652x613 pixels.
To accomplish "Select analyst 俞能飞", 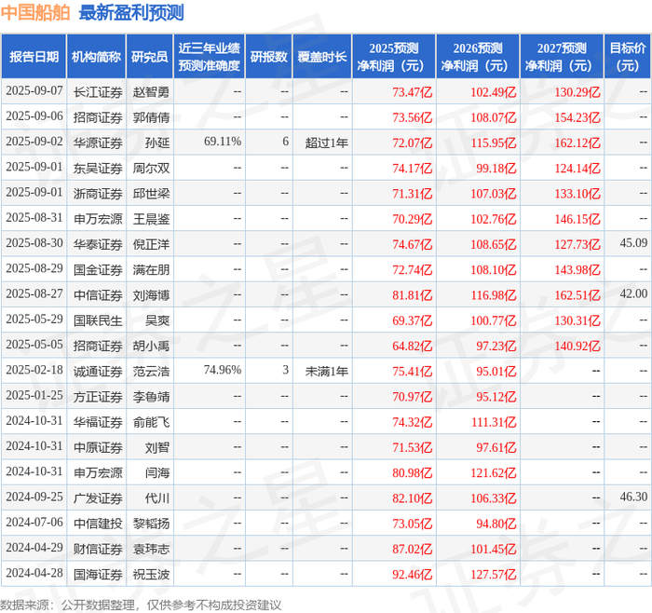I will tap(151, 422).
